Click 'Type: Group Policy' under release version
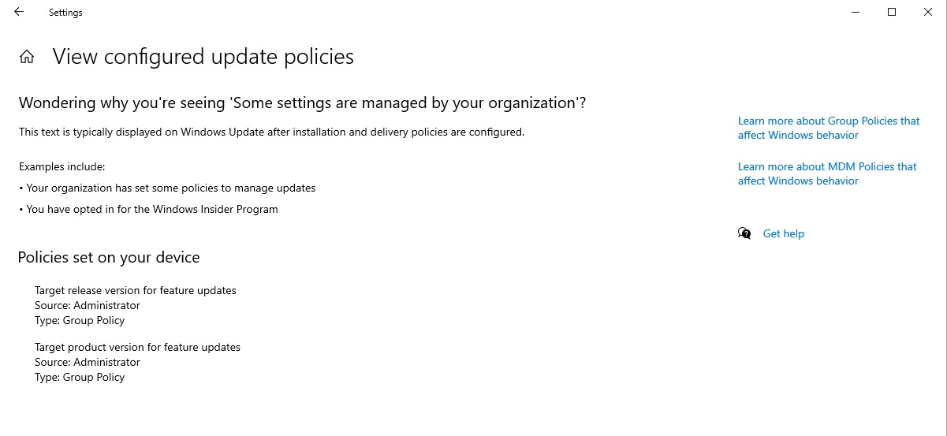Image resolution: width=947 pixels, height=436 pixels. click(80, 320)
